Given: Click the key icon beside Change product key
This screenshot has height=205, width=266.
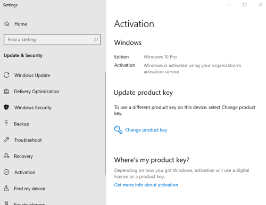Looking at the screenshot, I should [x=118, y=130].
